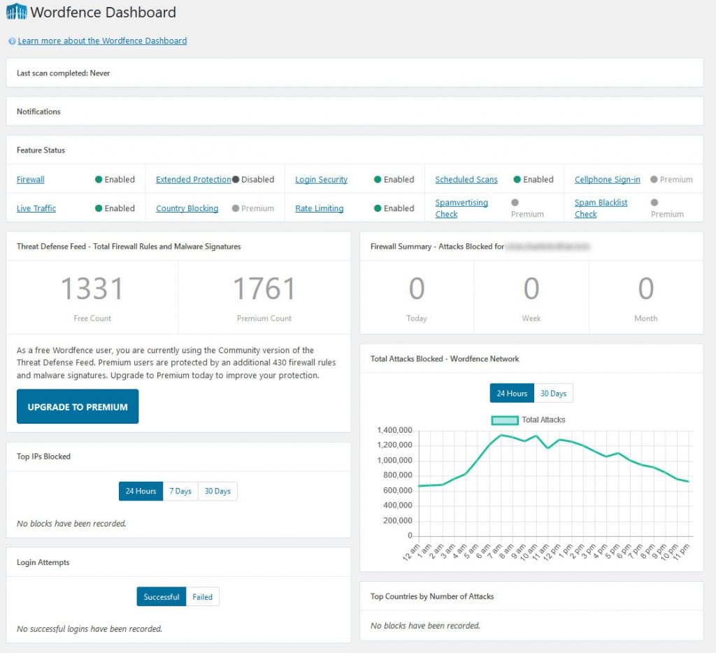Click the 1,400,000 label on chart axis
Image resolution: width=716 pixels, height=653 pixels.
394,430
